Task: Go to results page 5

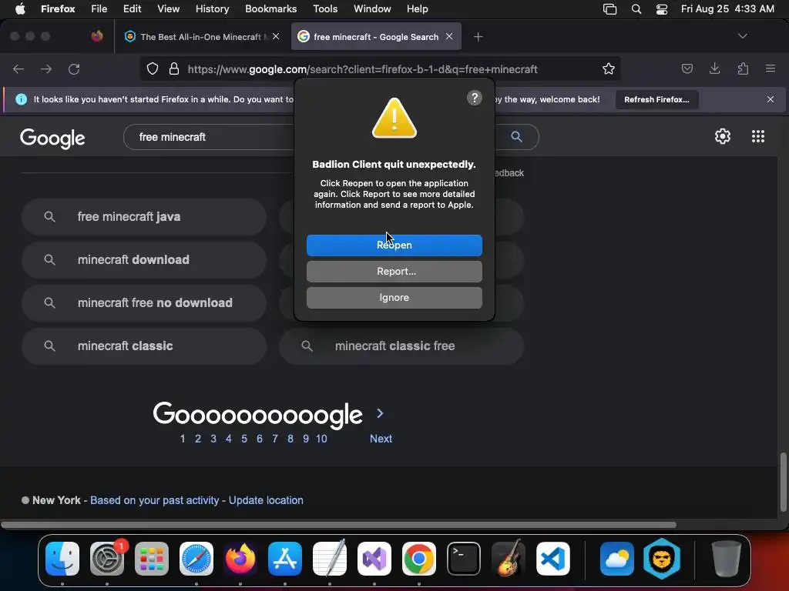Action: tap(244, 439)
